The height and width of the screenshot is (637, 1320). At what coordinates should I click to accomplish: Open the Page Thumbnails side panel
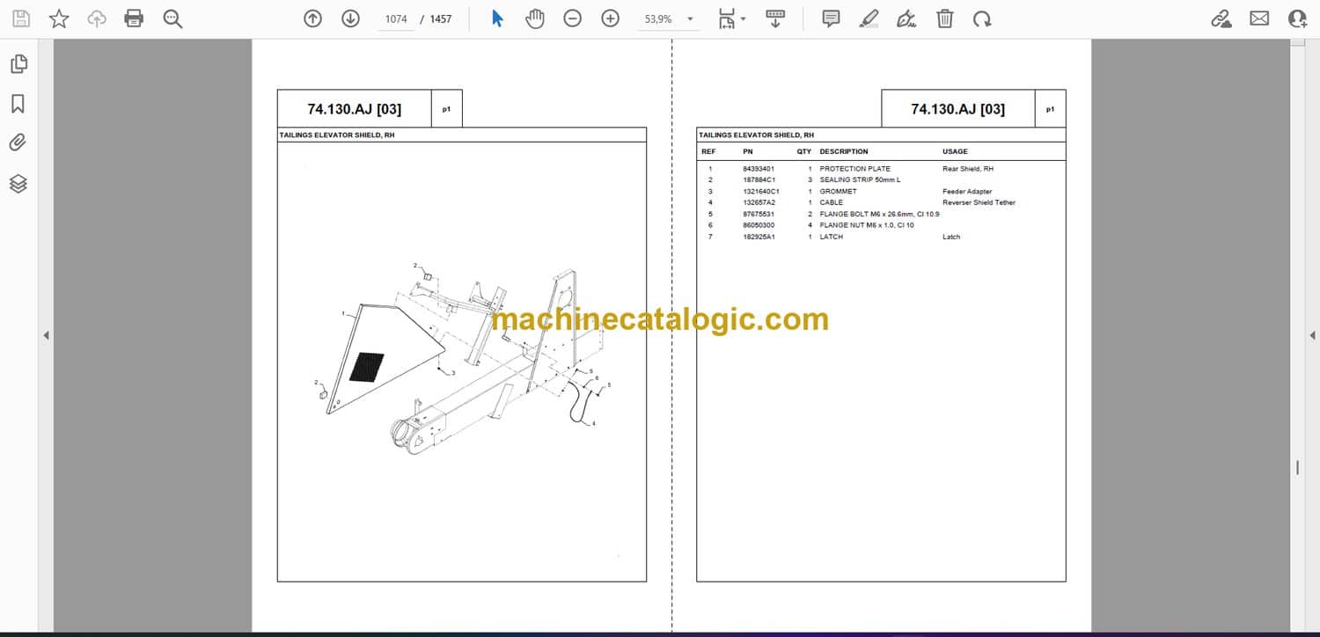point(18,63)
